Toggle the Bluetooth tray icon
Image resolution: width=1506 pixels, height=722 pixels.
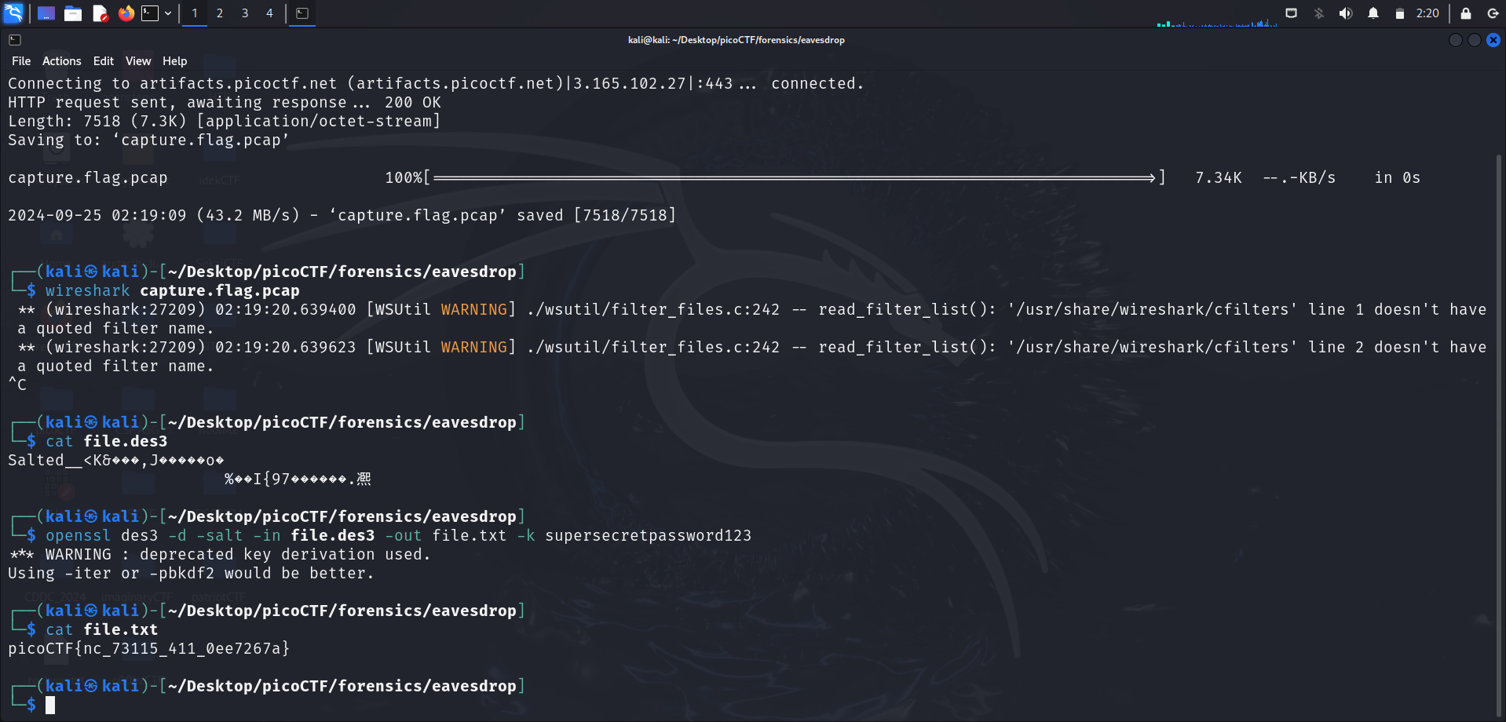1318,13
